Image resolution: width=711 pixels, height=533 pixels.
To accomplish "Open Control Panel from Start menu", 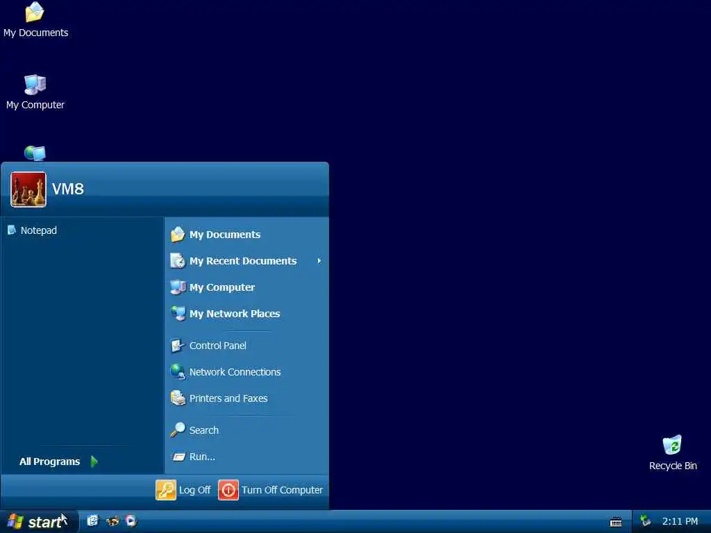I will click(x=246, y=346).
